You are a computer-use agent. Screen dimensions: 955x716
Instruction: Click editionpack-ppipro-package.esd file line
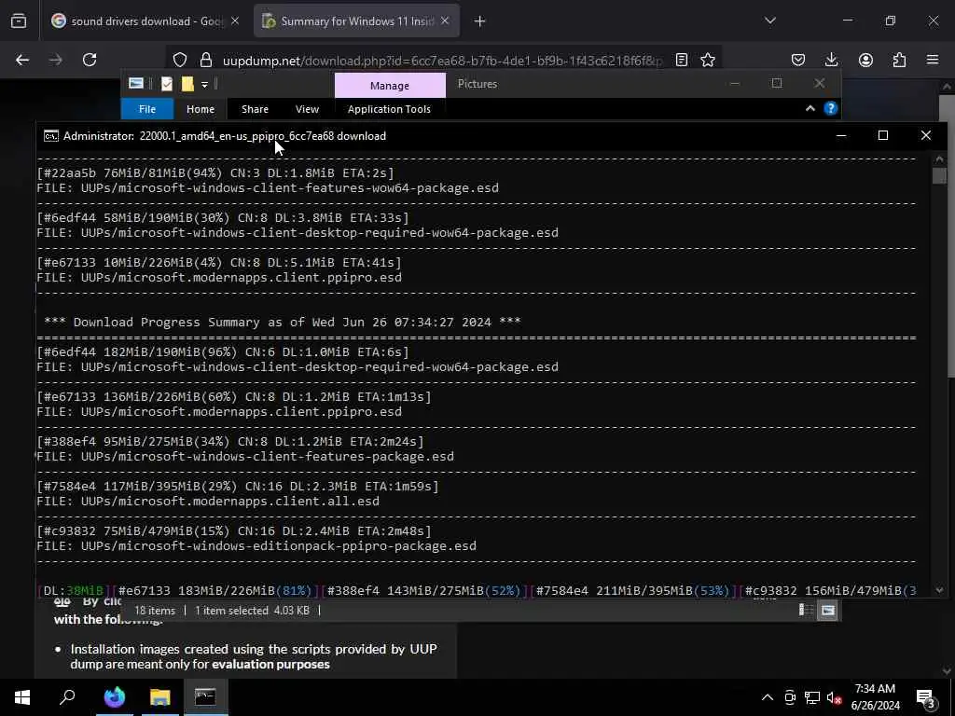(256, 546)
